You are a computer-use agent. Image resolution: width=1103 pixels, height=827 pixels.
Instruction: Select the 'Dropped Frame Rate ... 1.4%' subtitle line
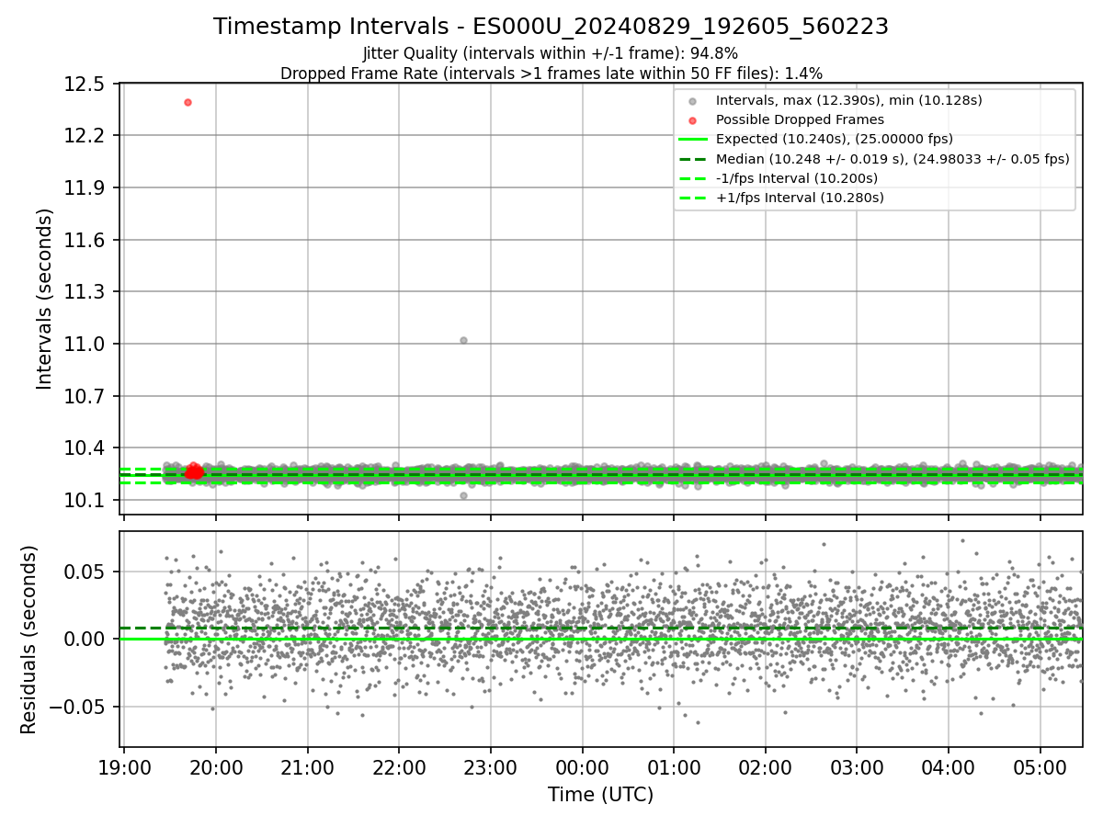coord(551,74)
